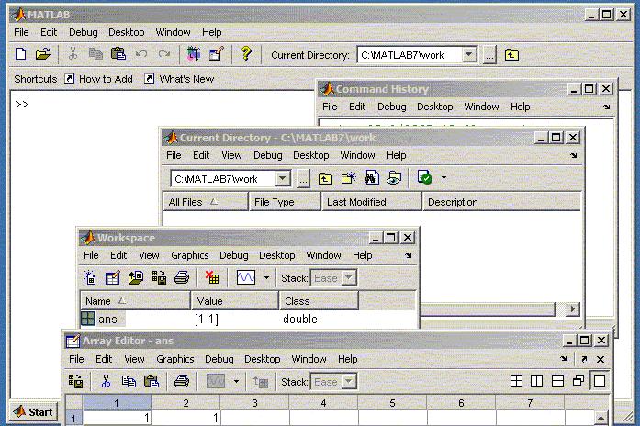
Task: Open View menu in Current Directory window
Action: tap(231, 155)
